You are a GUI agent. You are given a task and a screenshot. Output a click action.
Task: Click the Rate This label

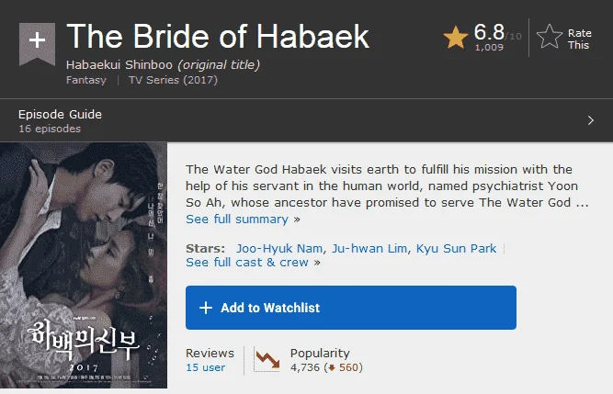click(579, 39)
